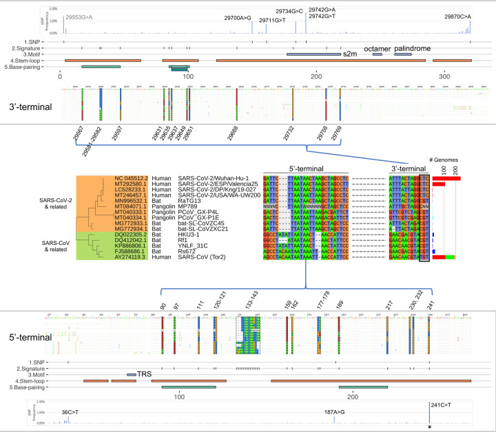This screenshot has height=432, width=496.
Task: Click accession MG772933.1
Action: pos(131,224)
